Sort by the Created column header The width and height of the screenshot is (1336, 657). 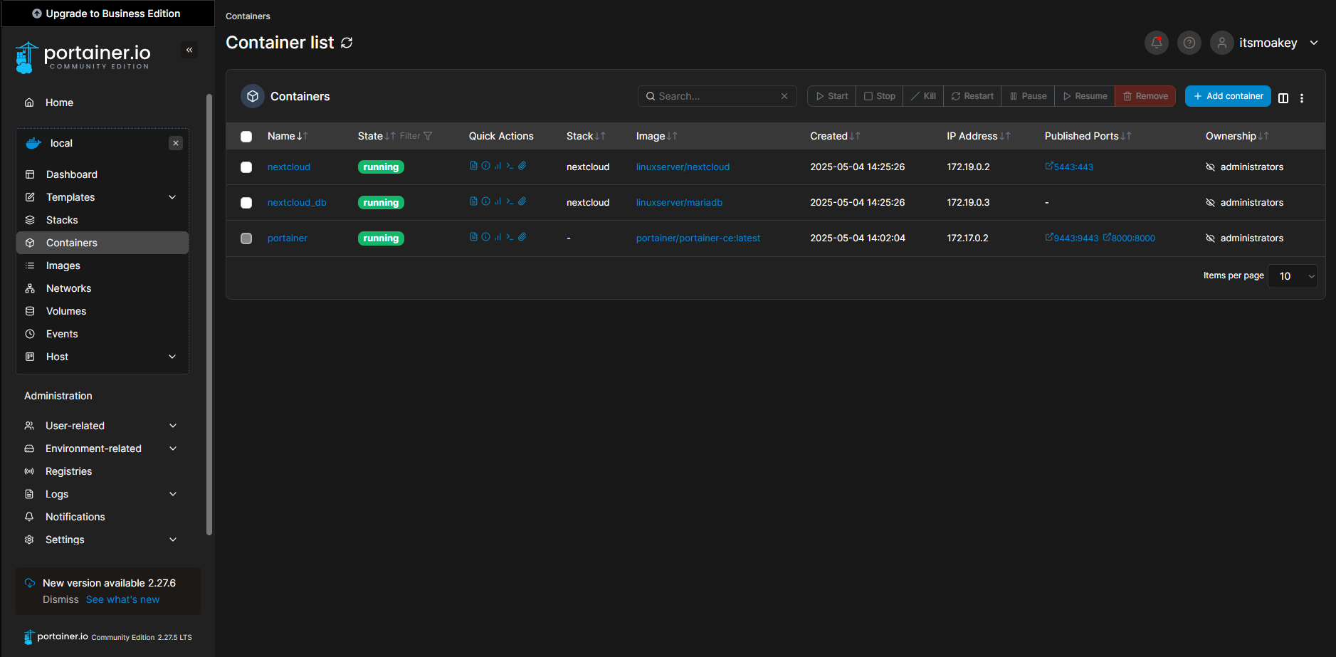click(x=835, y=136)
